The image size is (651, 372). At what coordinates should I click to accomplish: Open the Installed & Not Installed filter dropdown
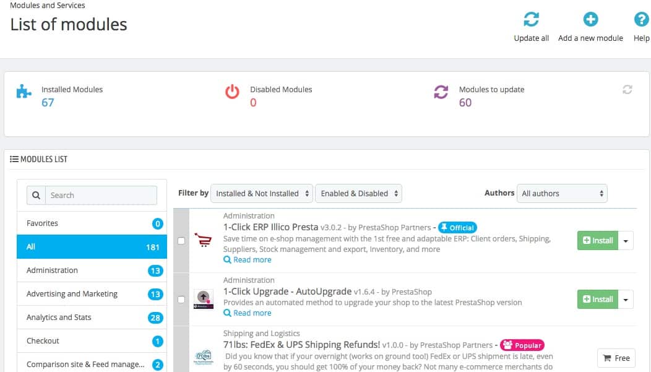point(261,192)
